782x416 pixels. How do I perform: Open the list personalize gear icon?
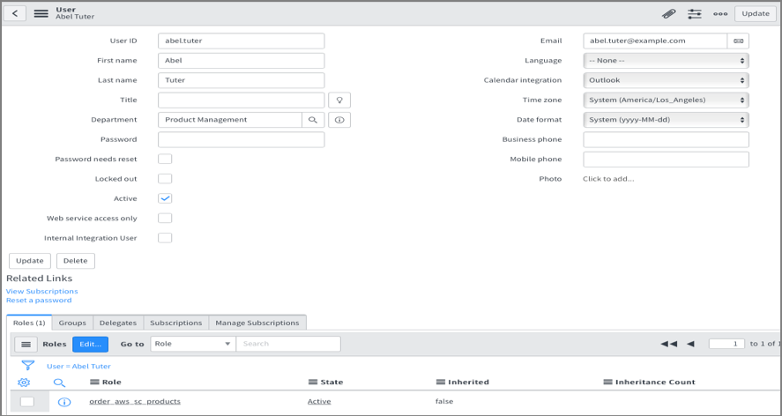[24, 383]
